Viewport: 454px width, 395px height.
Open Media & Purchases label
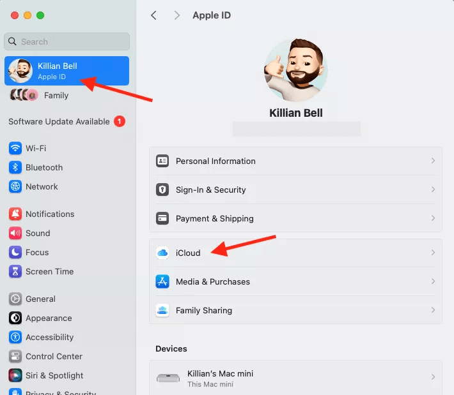pos(213,281)
